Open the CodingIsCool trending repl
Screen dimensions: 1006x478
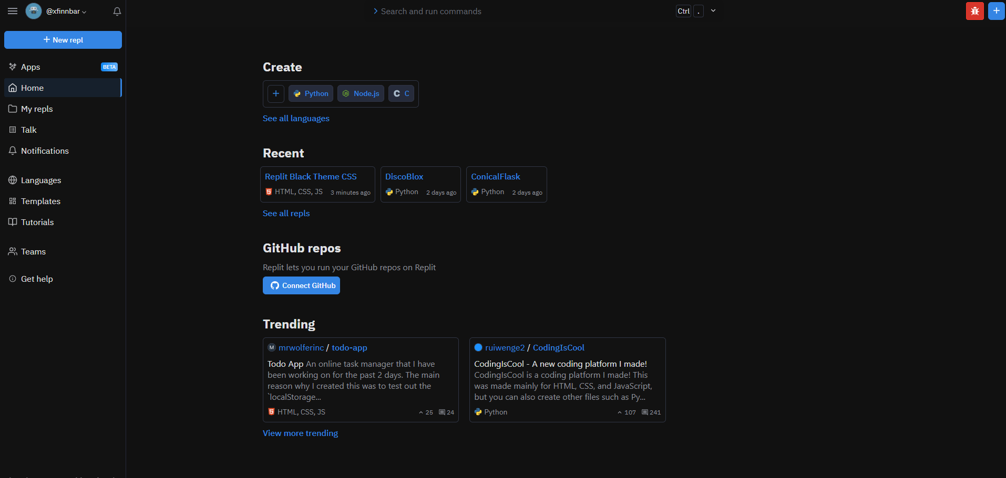click(x=559, y=347)
